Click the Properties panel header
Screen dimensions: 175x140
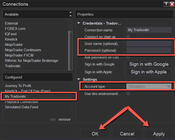click(x=124, y=14)
